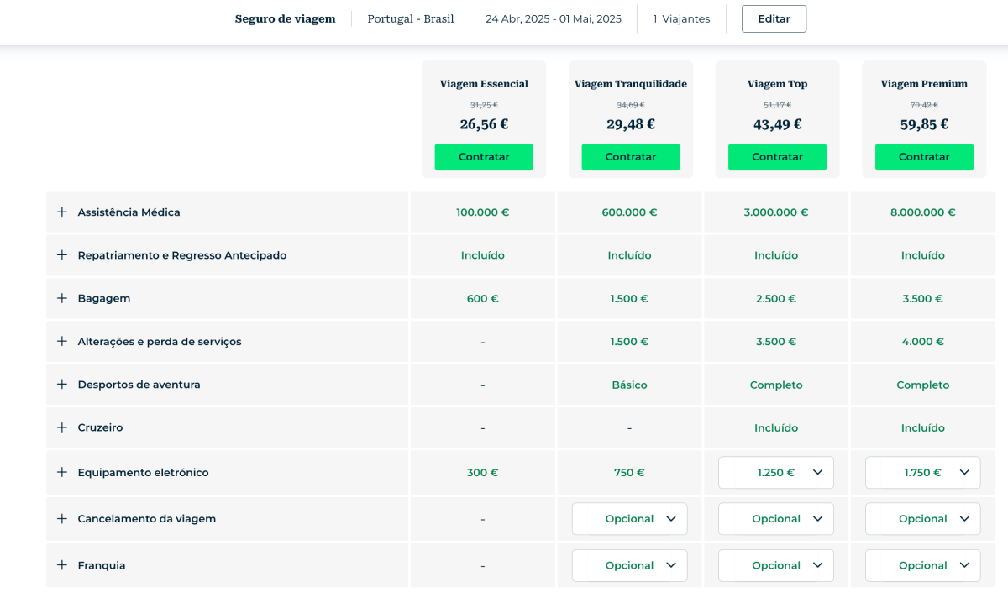Click the Seguro de viagem heading
The height and width of the screenshot is (603, 1008).
pyautogui.click(x=285, y=18)
